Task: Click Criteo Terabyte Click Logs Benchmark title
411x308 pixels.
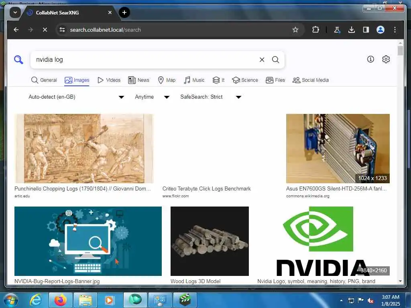Action: point(207,188)
